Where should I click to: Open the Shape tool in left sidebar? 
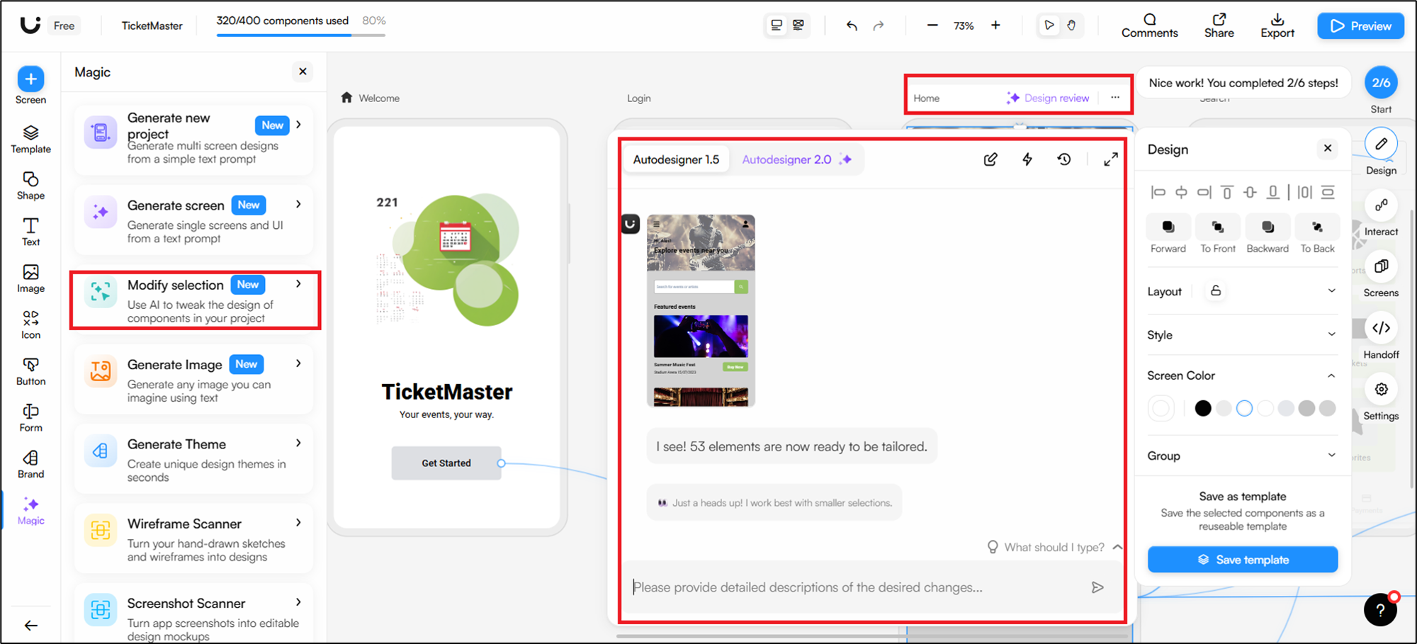(x=30, y=186)
